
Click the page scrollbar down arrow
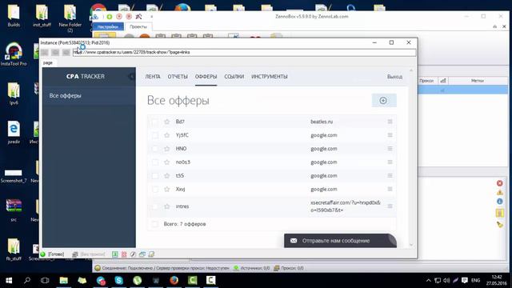pyautogui.click(x=411, y=245)
